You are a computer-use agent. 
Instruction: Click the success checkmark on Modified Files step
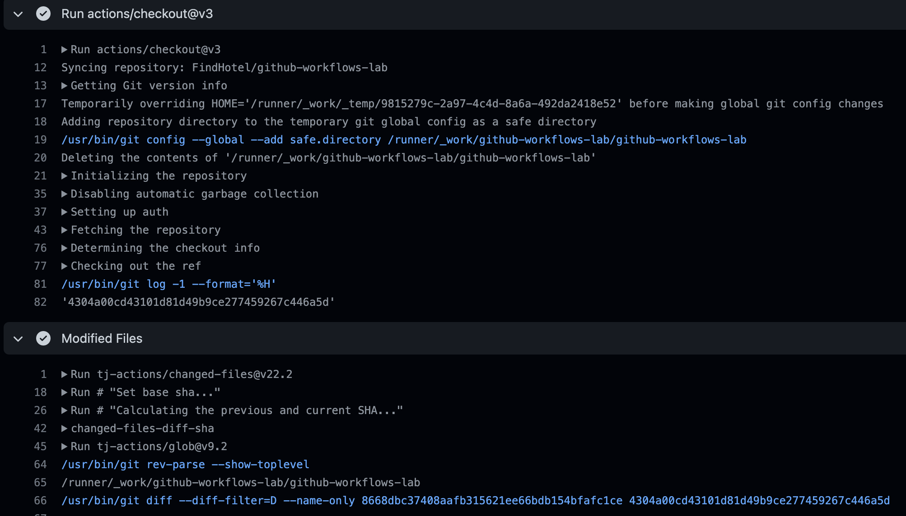point(43,338)
